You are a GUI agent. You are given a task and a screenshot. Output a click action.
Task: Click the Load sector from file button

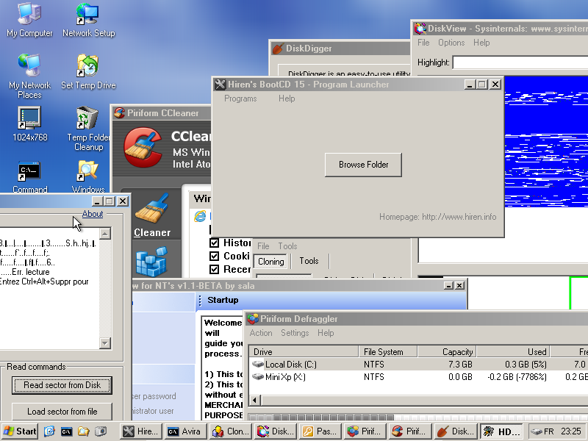62,412
